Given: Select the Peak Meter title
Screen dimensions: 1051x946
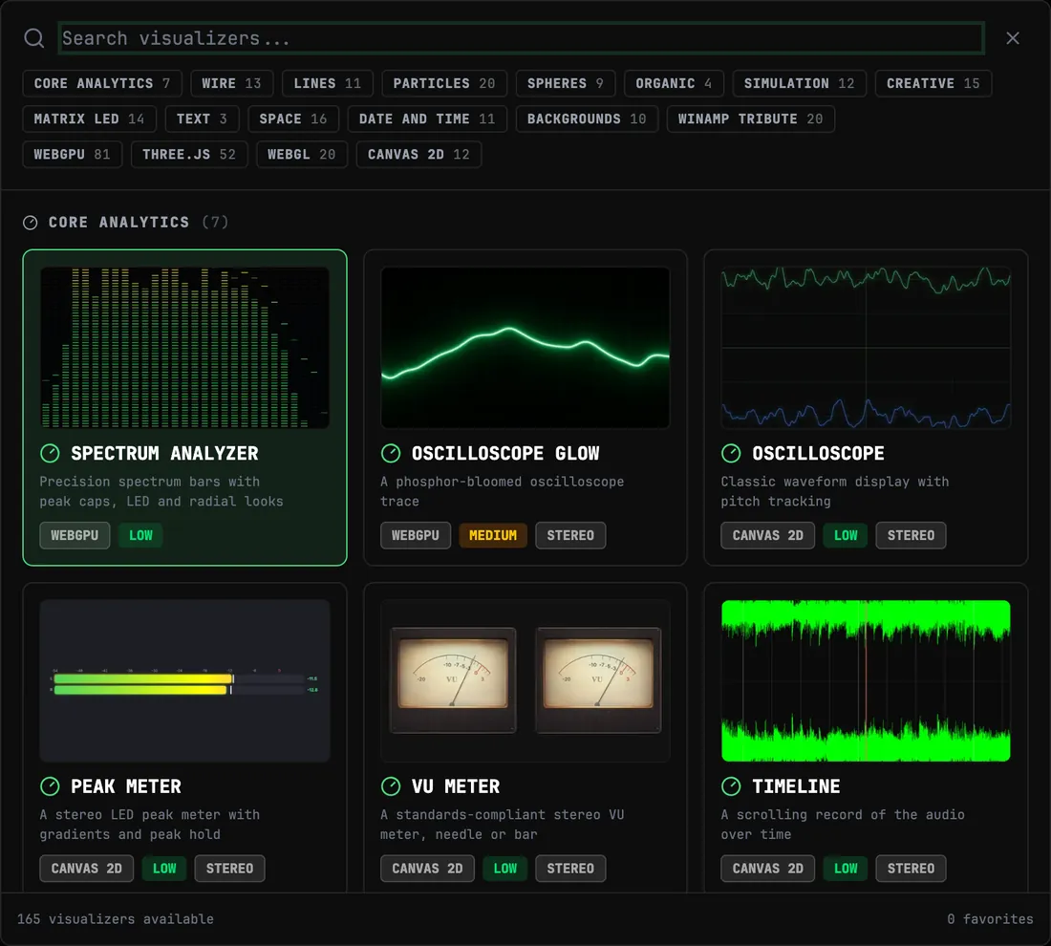Looking at the screenshot, I should 126,786.
